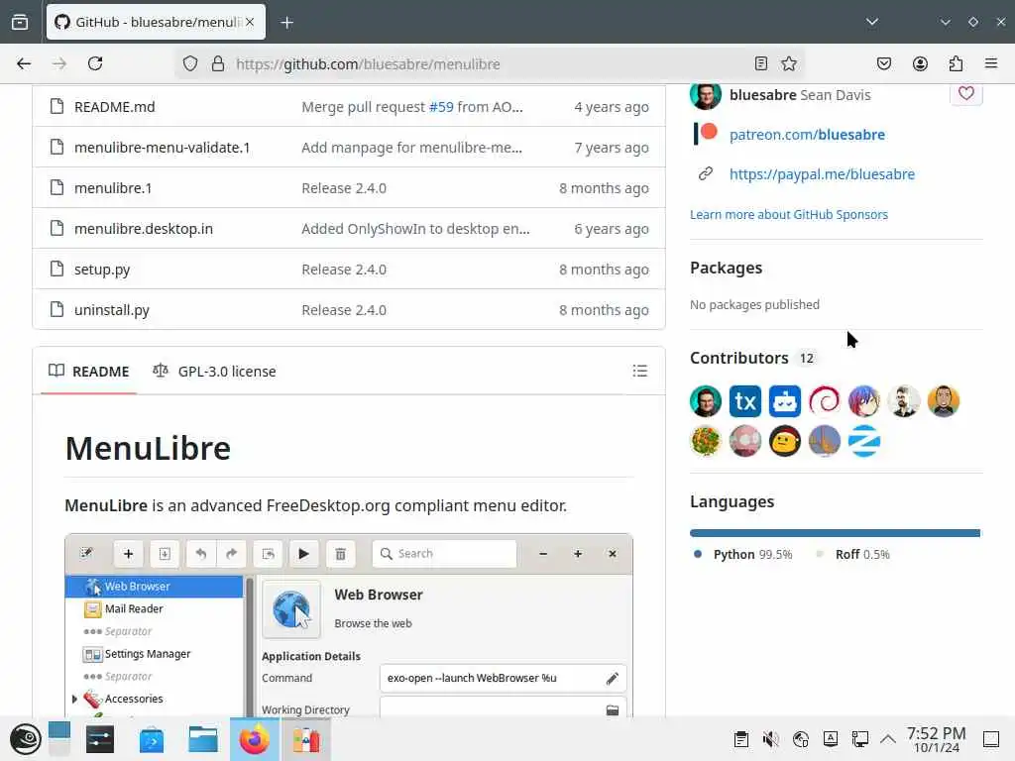Open setup.py file
Viewport: 1015px width, 761px height.
[102, 270]
